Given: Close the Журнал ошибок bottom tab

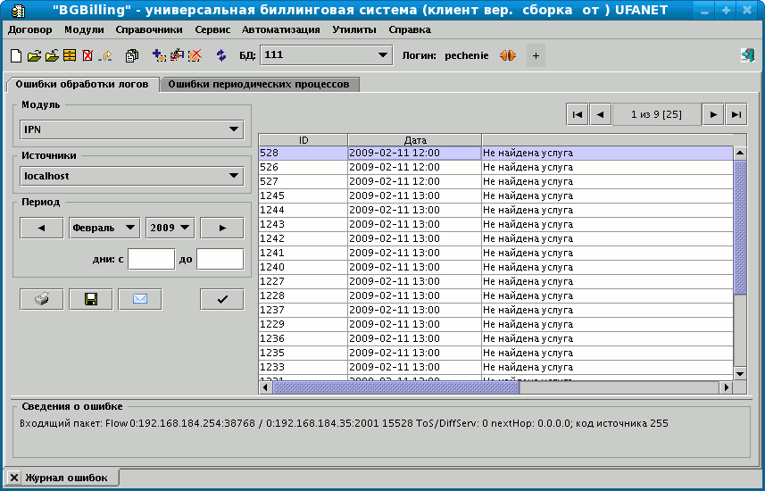Looking at the screenshot, I should pyautogui.click(x=14, y=479).
